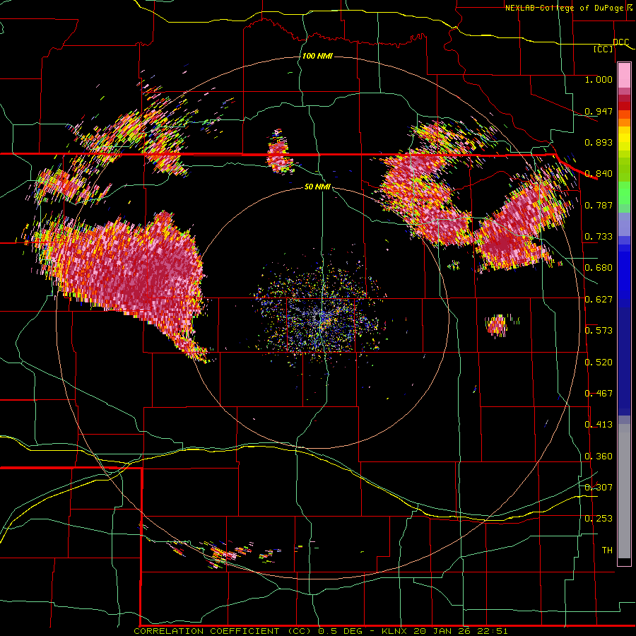Select the 0.307 scale value
Viewport: 636px width, 636px height.
point(599,488)
